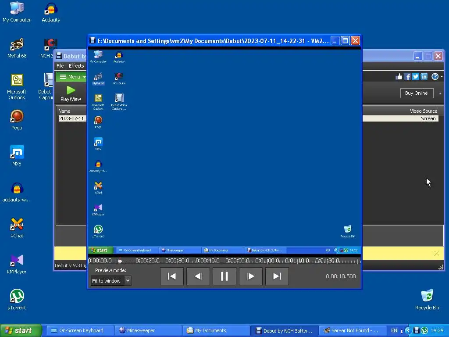The image size is (449, 337).
Task: Open the File menu in Debut
Action: (60, 66)
